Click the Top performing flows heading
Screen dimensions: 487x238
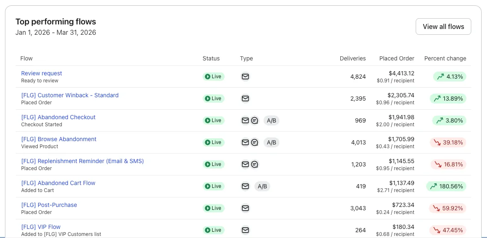[56, 22]
